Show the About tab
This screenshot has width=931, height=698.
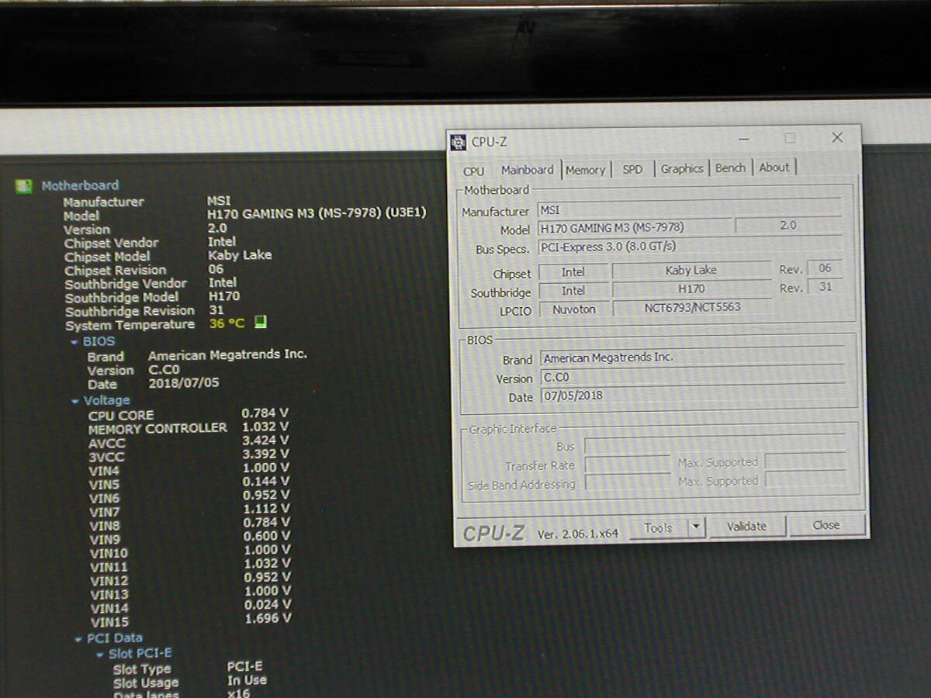click(x=774, y=167)
